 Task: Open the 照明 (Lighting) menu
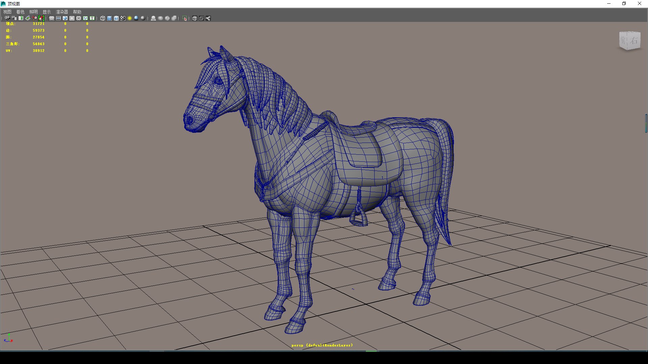pos(33,12)
